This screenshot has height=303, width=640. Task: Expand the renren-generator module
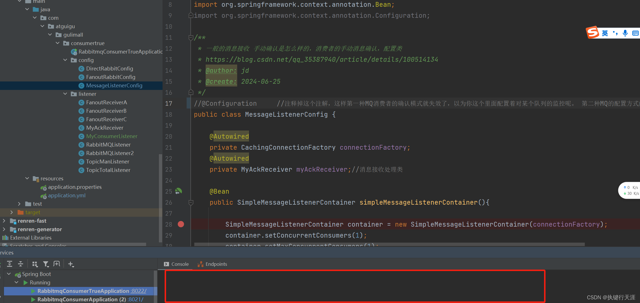click(4, 229)
